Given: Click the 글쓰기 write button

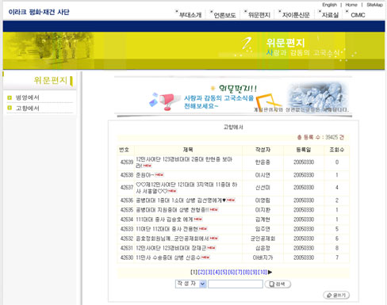Looking at the screenshot, I should [336, 295].
